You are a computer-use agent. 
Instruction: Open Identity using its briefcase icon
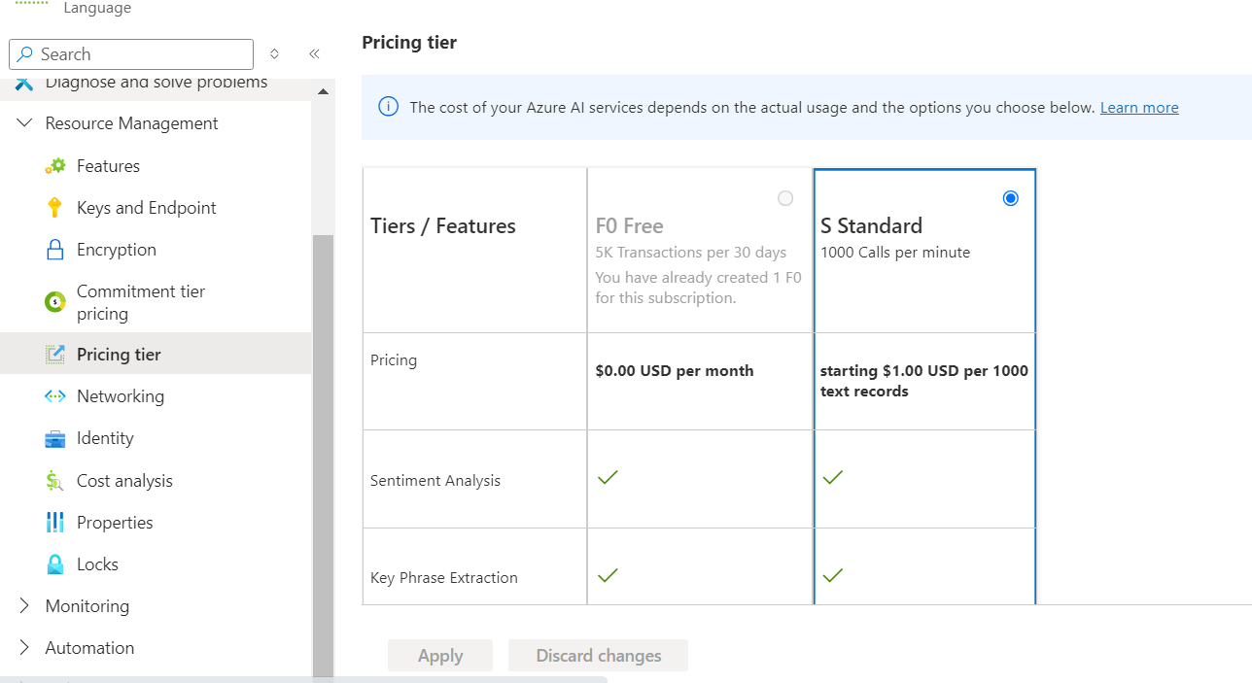click(55, 437)
